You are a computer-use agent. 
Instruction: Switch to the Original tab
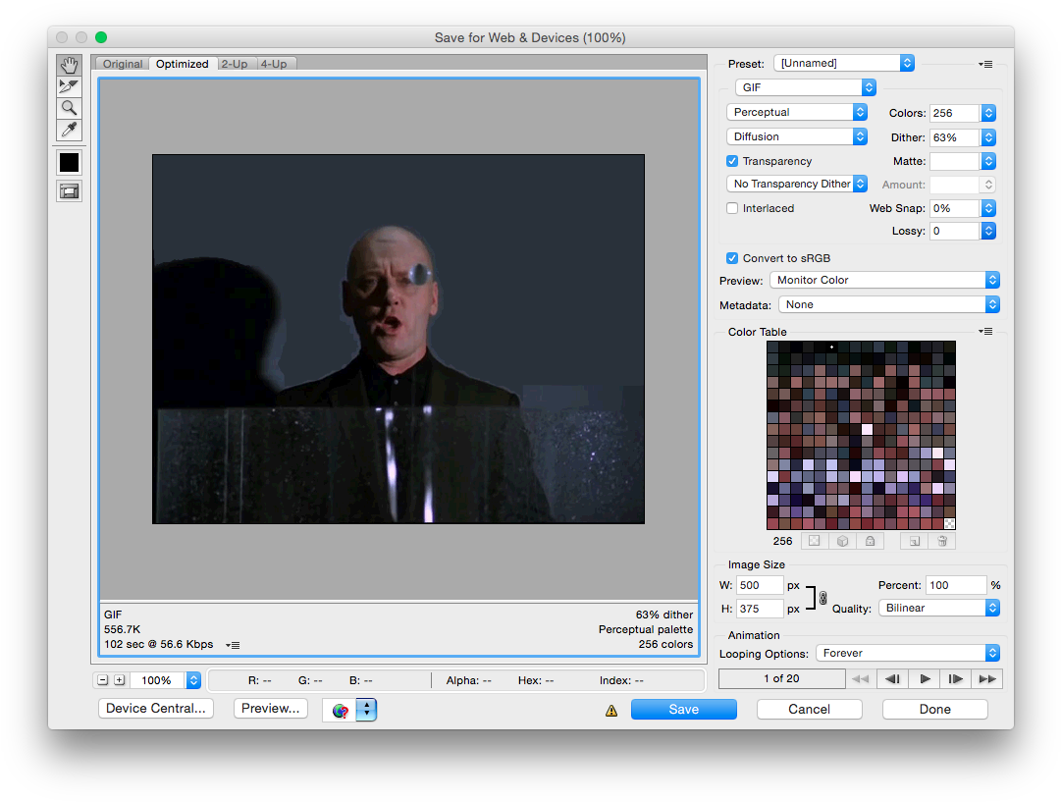[123, 64]
